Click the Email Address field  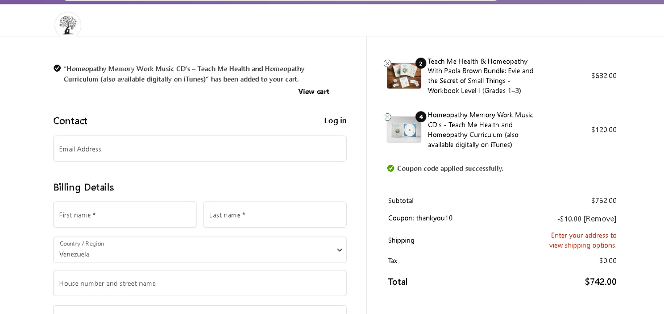pos(200,149)
